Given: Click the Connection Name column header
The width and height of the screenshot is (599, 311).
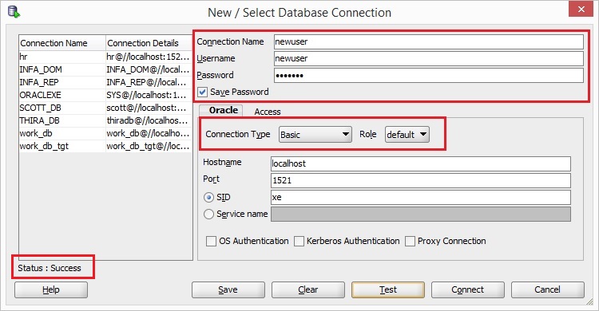Looking at the screenshot, I should coord(62,43).
